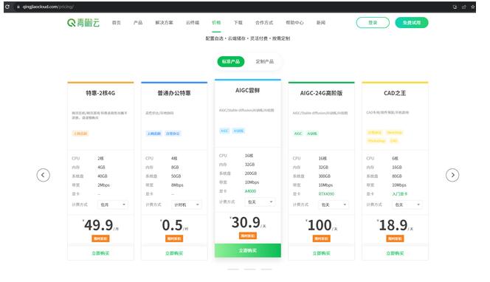The height and width of the screenshot is (282, 490).
Task: Click the orange badge under 30.9 price
Action: coord(248,235)
